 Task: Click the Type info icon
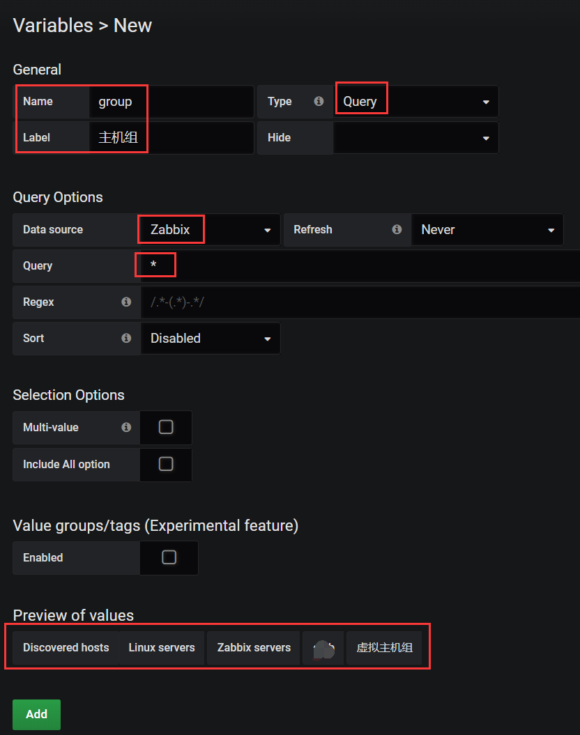(x=319, y=101)
